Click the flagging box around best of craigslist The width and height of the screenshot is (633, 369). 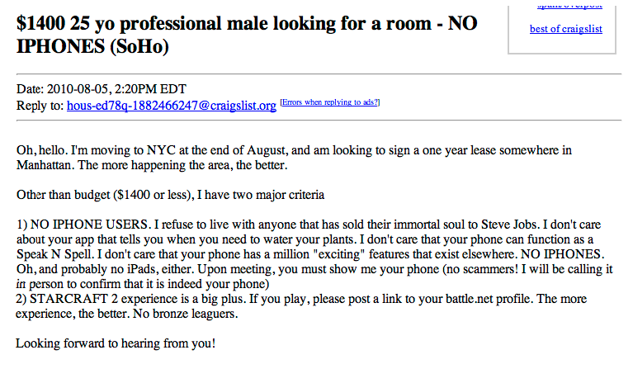[x=562, y=30]
